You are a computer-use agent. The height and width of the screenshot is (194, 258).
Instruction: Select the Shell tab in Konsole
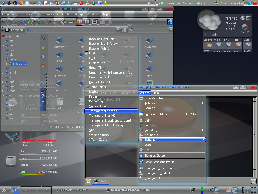point(100,181)
